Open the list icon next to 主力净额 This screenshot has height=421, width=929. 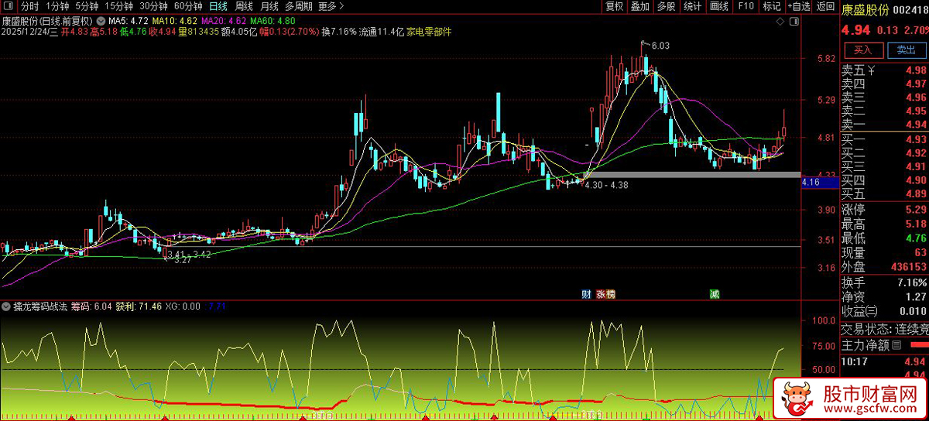coord(896,344)
